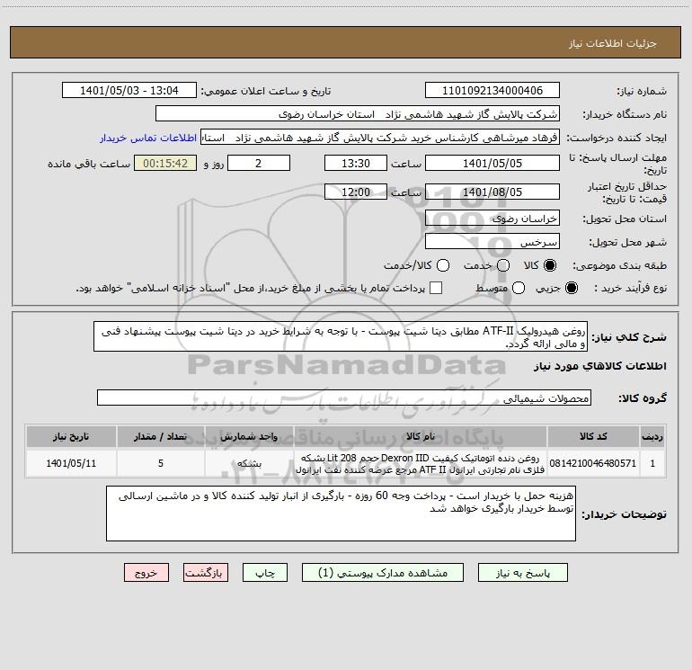Viewport: 692px width, 670px height.
Task: Click the شماره نیاز field 1101092134000406
Action: [492, 90]
